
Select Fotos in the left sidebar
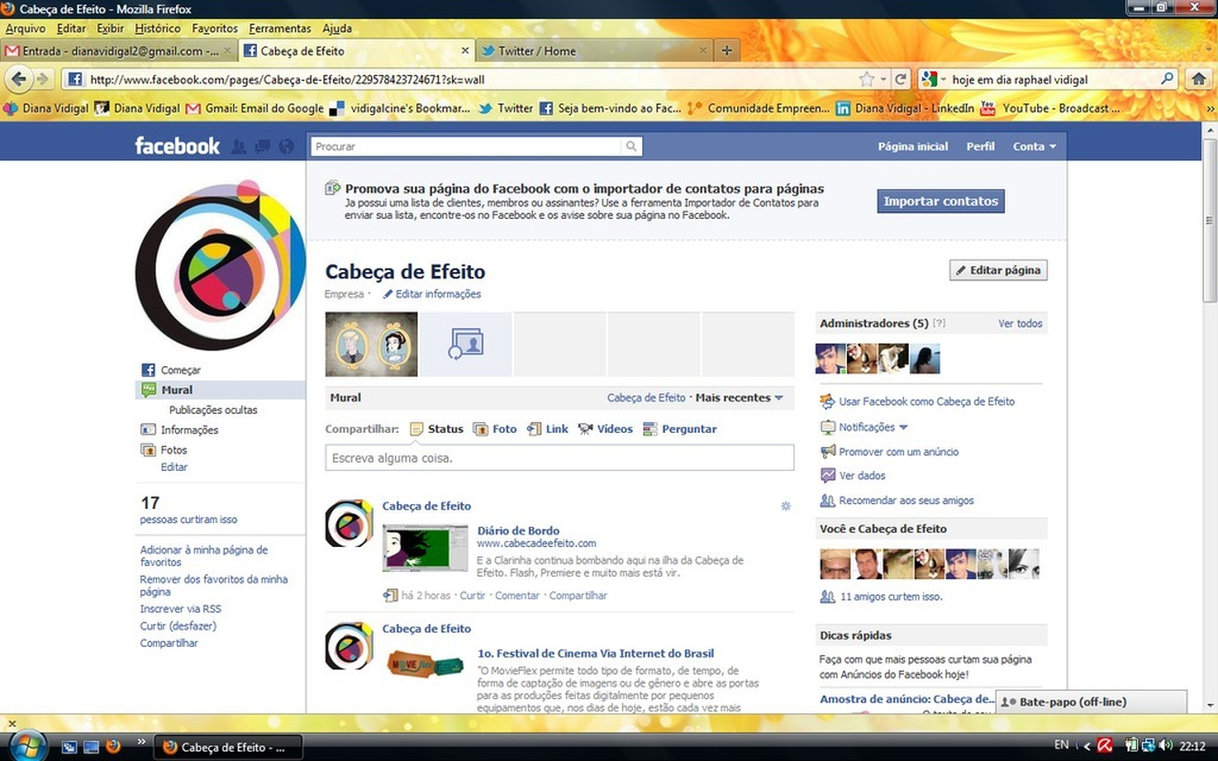point(174,450)
